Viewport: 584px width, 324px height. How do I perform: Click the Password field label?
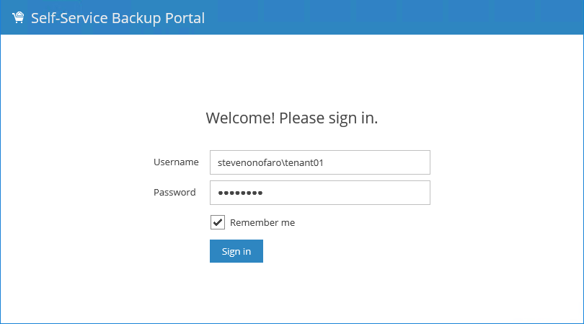coord(174,193)
